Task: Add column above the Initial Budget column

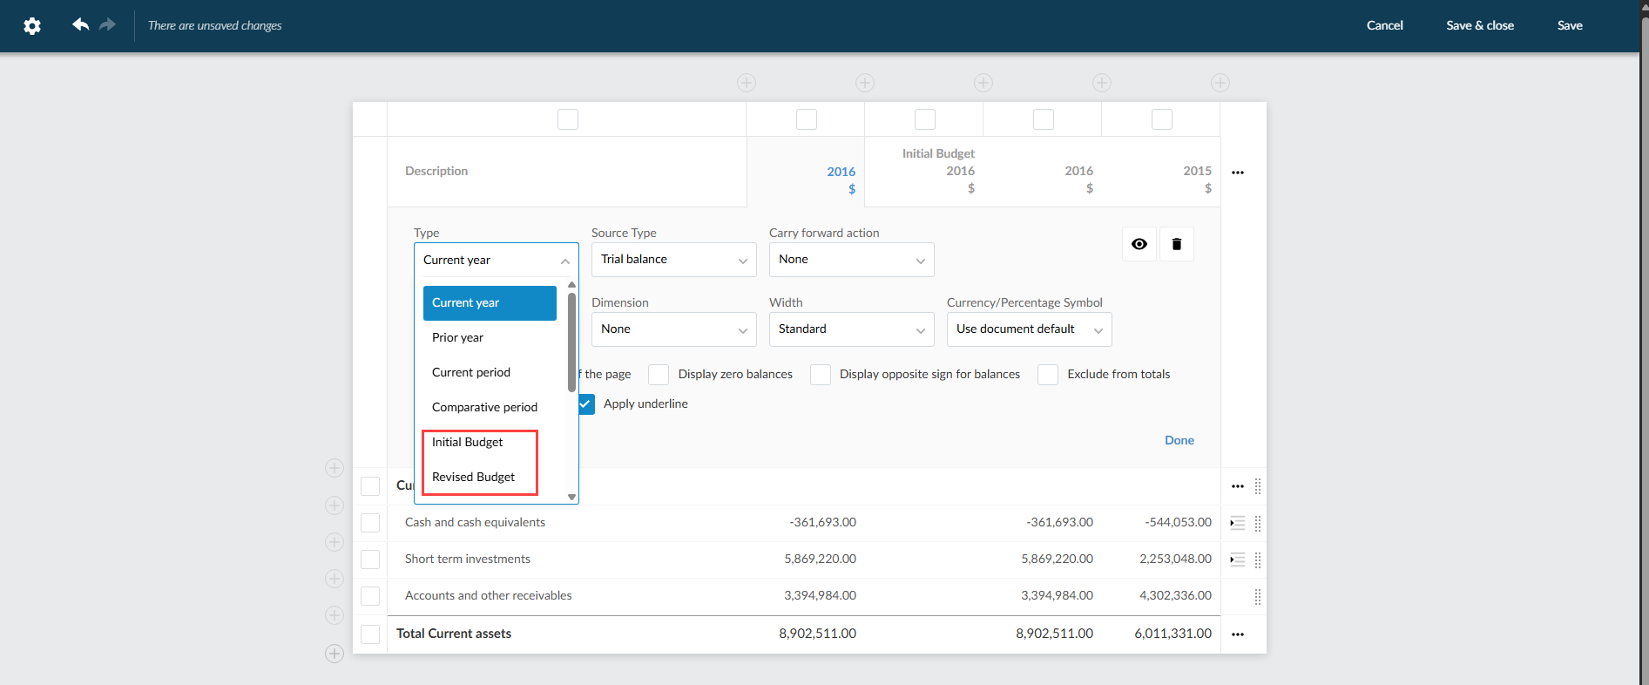Action: [865, 83]
